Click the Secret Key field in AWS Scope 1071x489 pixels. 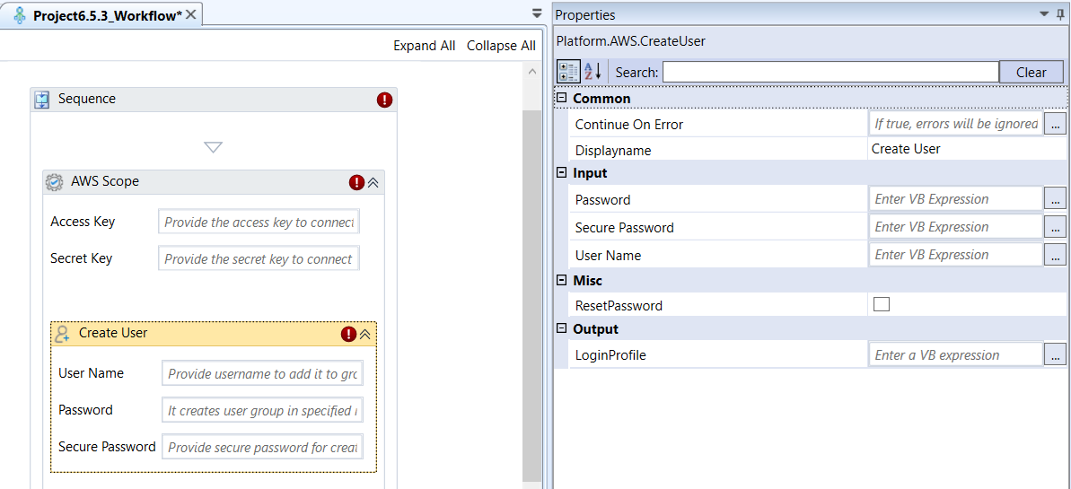point(259,258)
